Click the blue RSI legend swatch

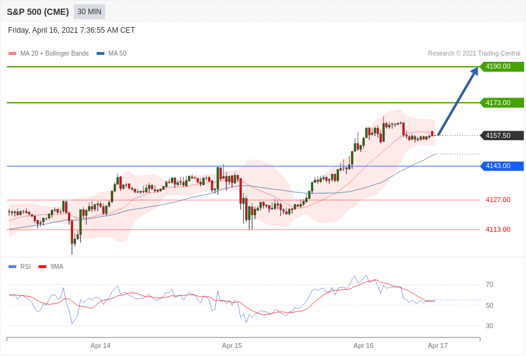click(x=12, y=266)
